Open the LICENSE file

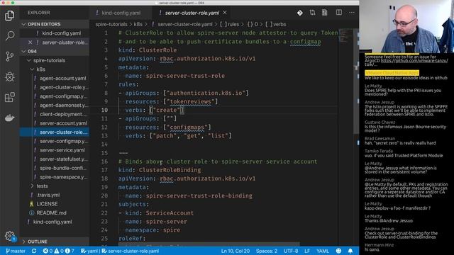pyautogui.click(x=55, y=204)
